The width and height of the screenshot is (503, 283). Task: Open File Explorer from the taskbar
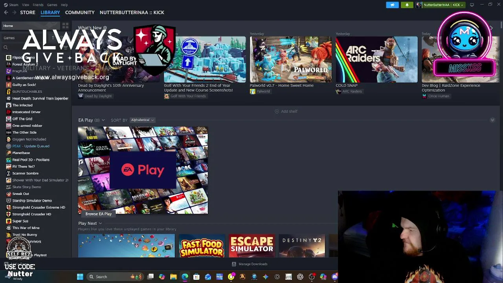click(x=173, y=277)
